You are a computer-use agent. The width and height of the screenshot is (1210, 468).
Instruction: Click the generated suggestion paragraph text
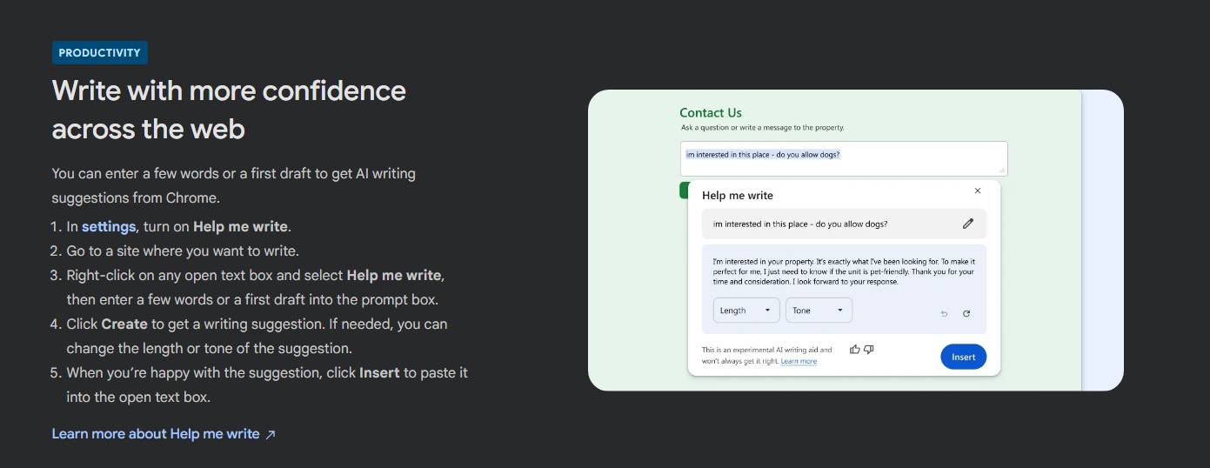(843, 271)
